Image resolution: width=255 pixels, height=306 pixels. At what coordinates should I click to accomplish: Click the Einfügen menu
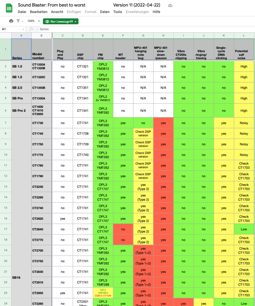(x=74, y=12)
